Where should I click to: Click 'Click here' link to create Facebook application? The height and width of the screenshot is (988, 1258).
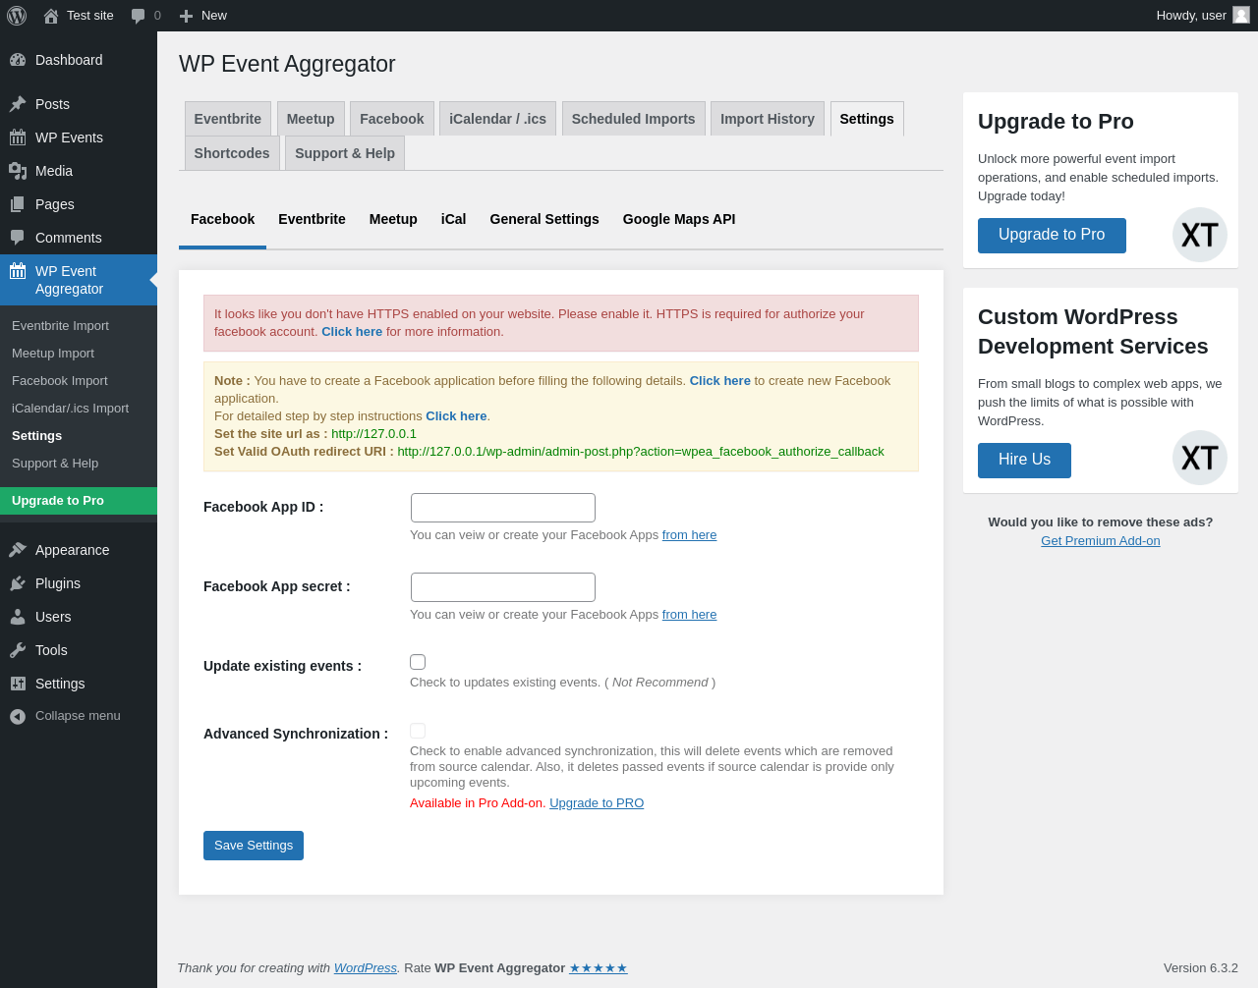[719, 381]
